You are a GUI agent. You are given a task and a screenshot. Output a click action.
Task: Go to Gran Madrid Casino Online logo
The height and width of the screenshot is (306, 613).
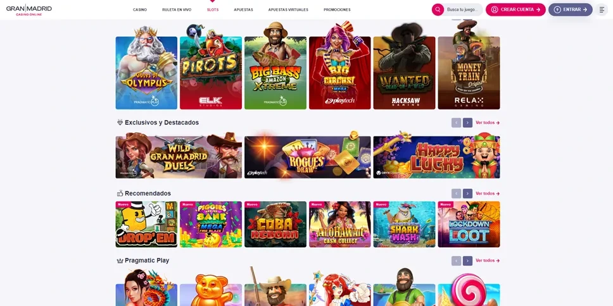tap(29, 9)
